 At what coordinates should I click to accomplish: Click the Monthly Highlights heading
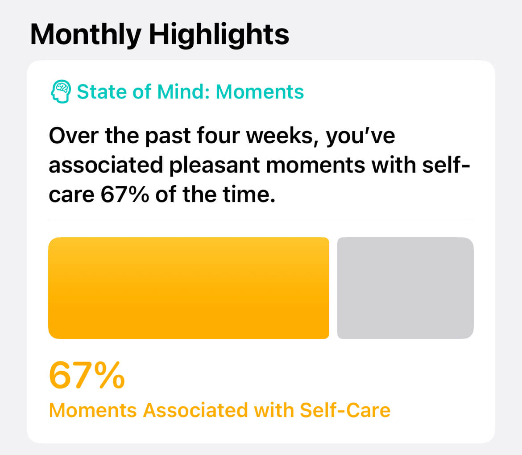[159, 35]
